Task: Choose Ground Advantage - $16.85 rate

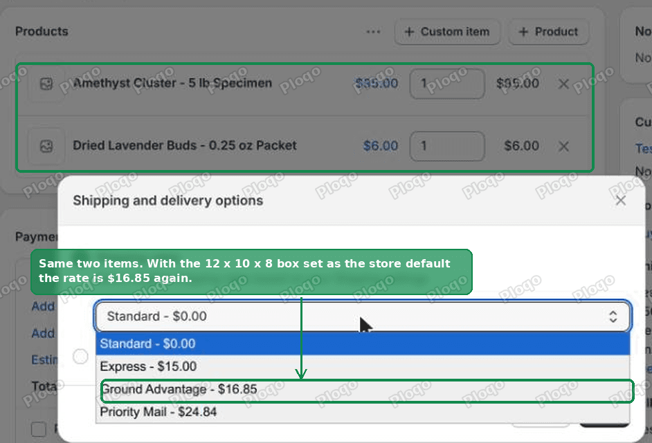Action: tap(363, 390)
